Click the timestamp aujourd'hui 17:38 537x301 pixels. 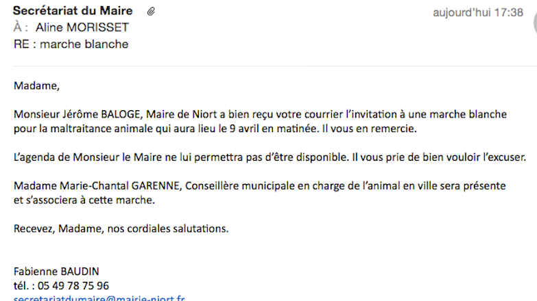pyautogui.click(x=478, y=12)
